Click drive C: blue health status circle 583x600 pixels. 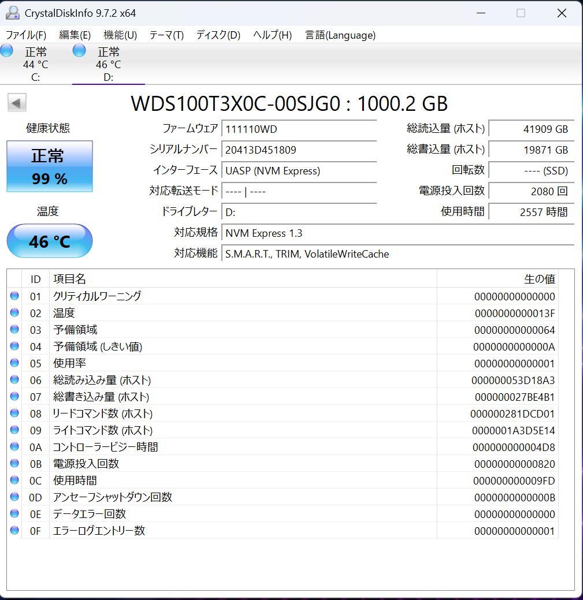[x=6, y=51]
